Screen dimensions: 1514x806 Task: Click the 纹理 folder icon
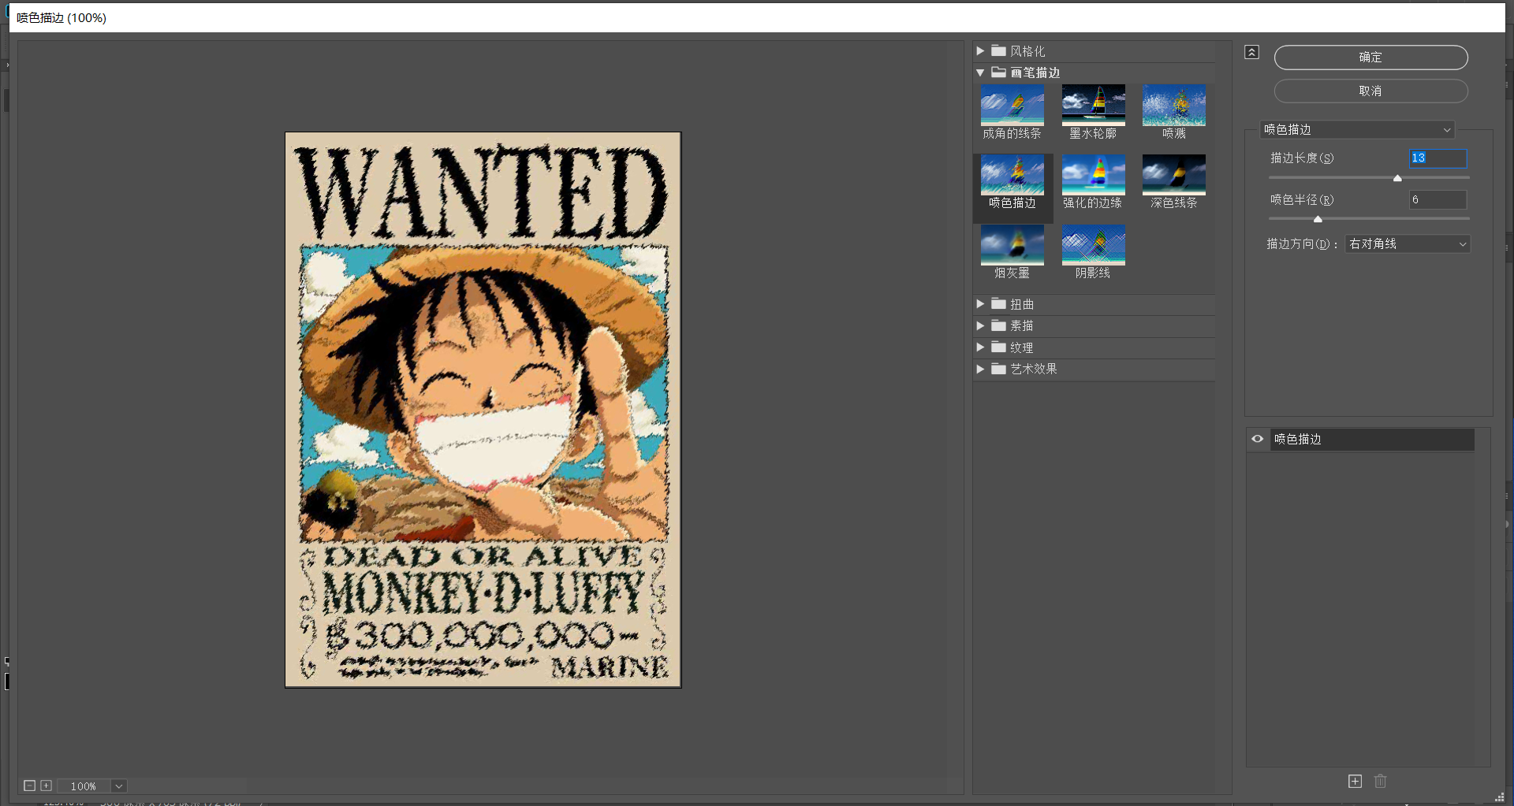click(998, 347)
